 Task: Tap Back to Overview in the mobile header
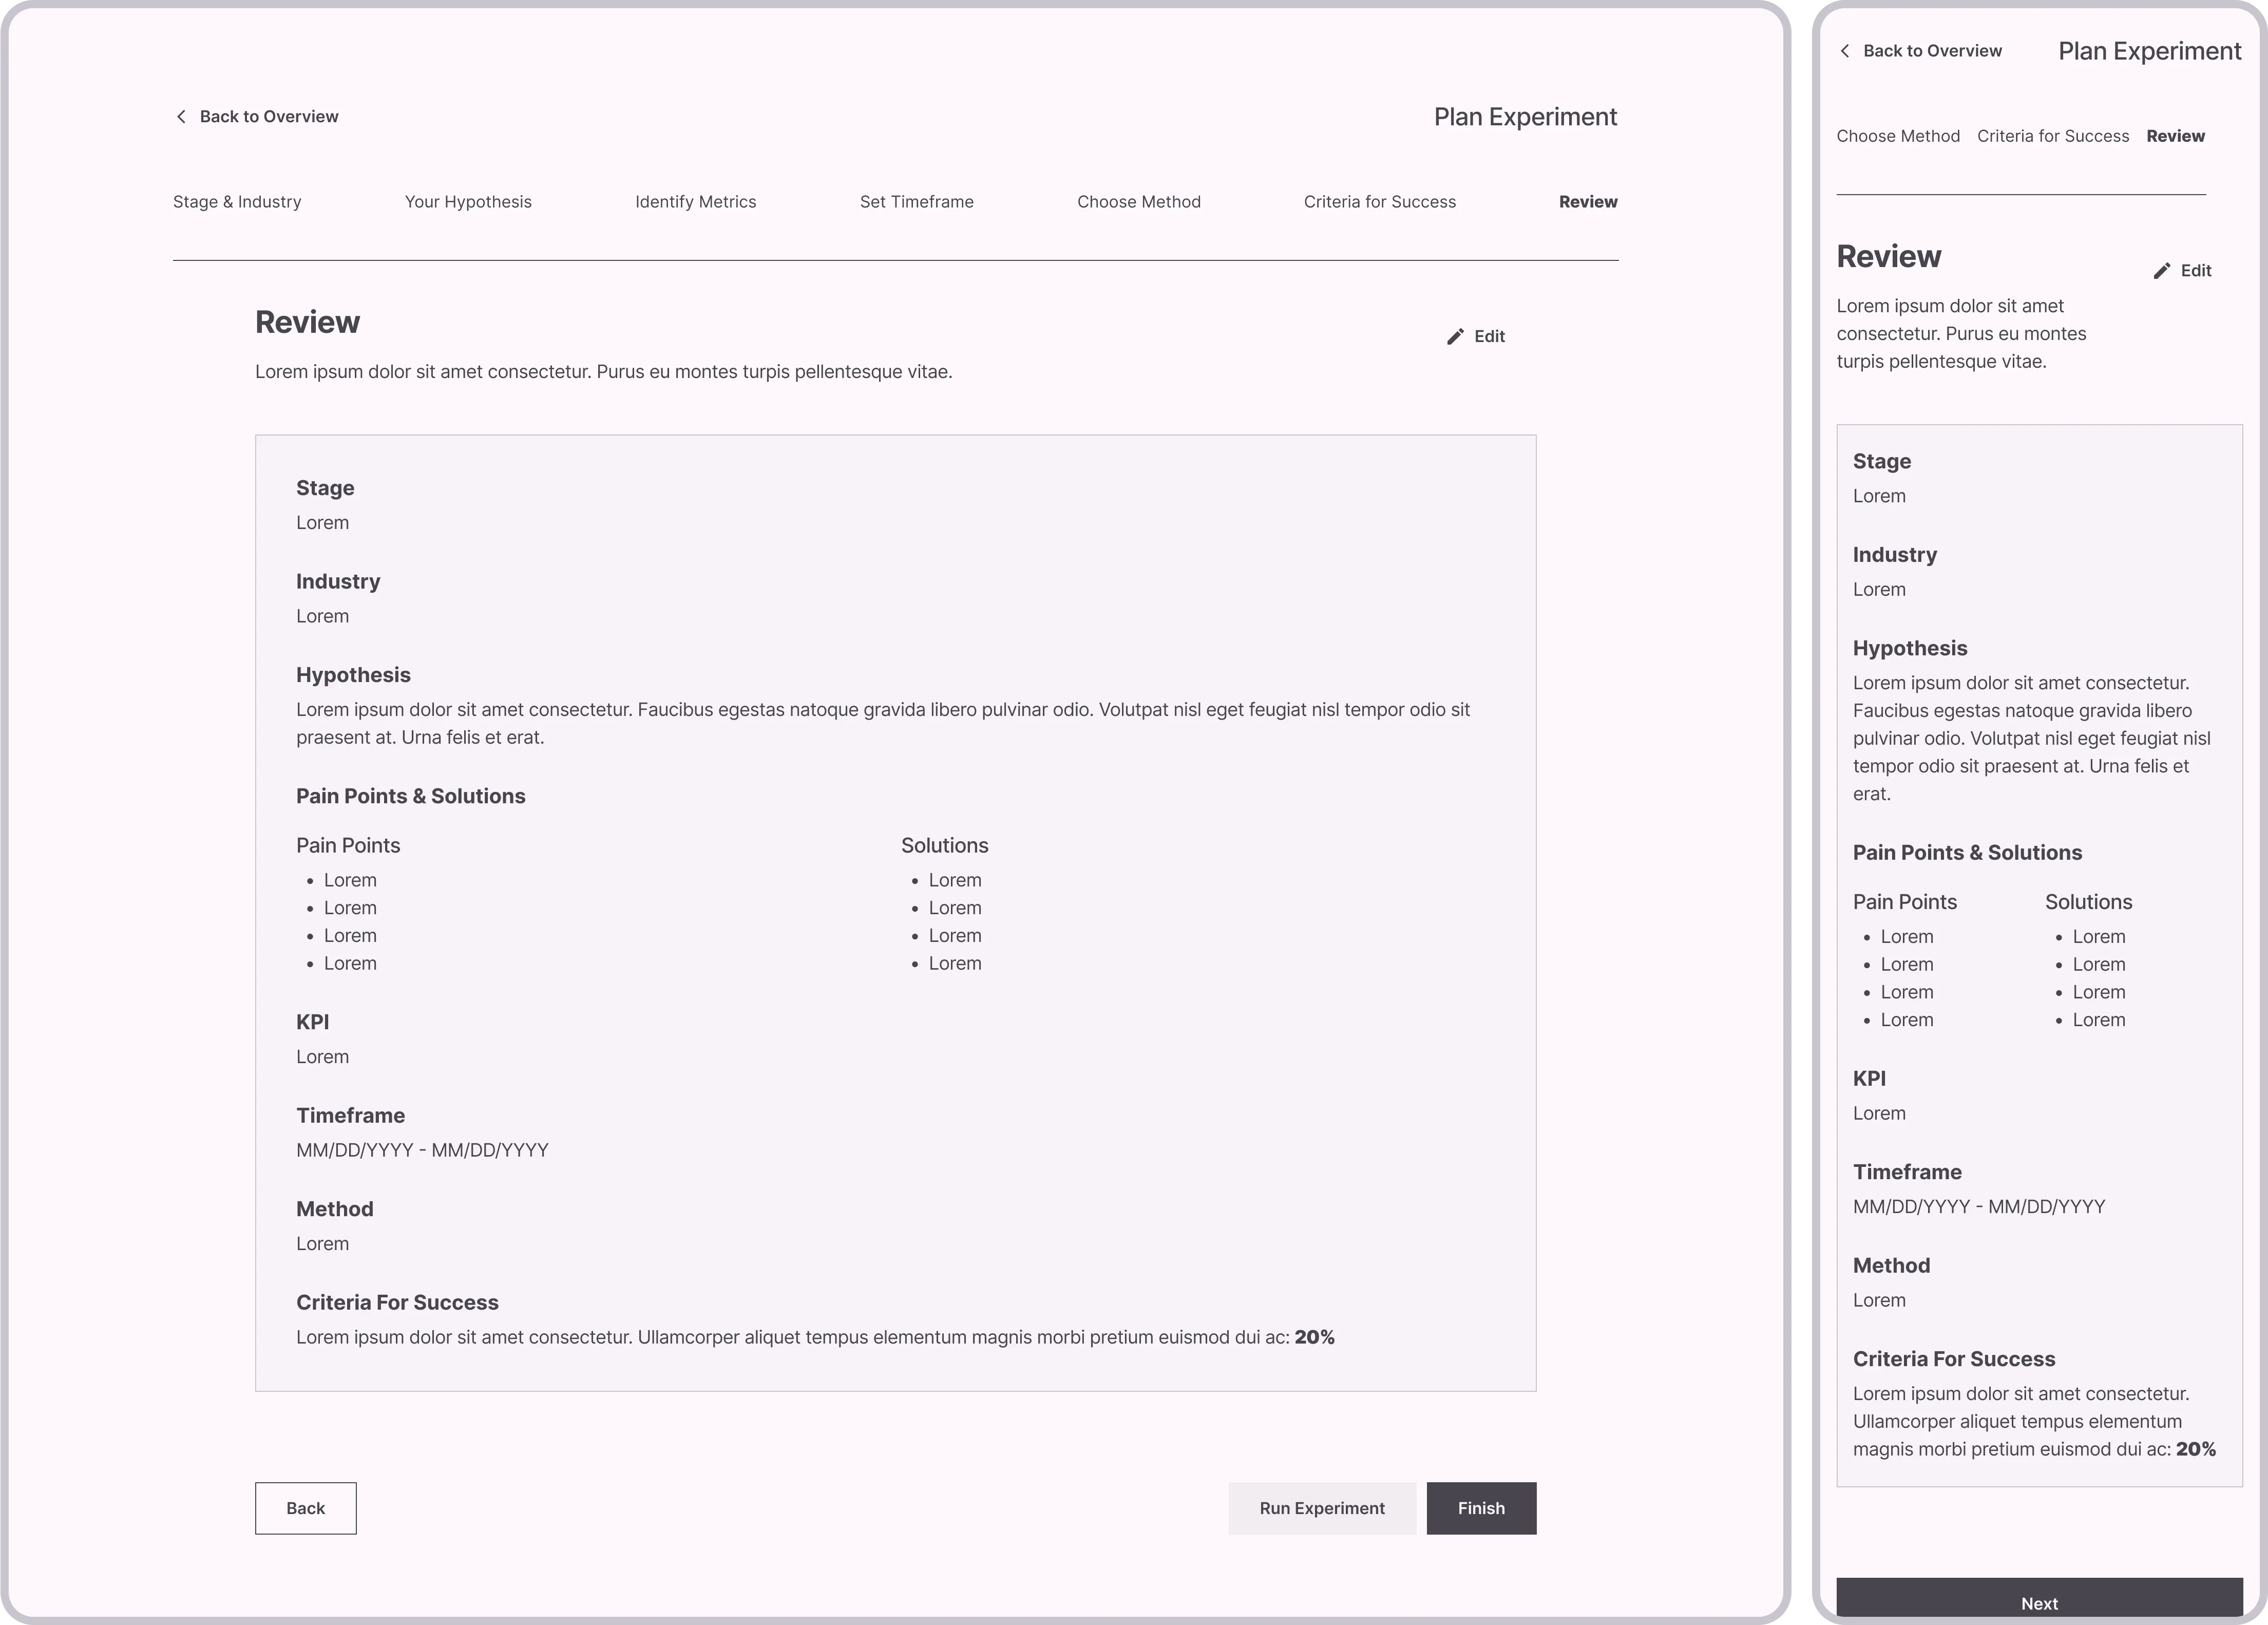[1932, 51]
